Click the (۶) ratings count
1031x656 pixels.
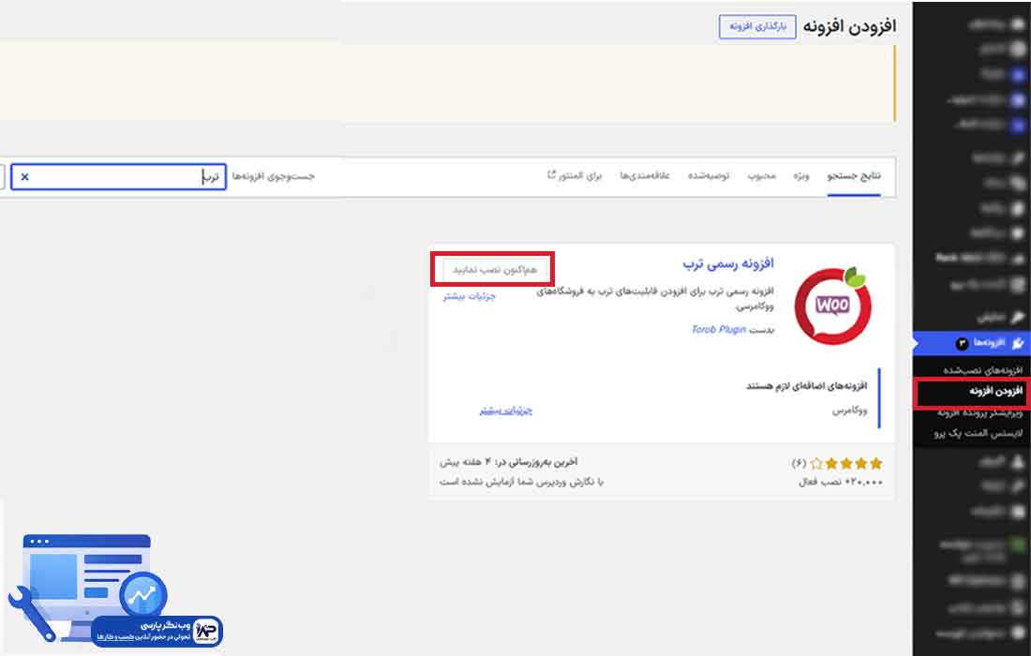tap(799, 463)
